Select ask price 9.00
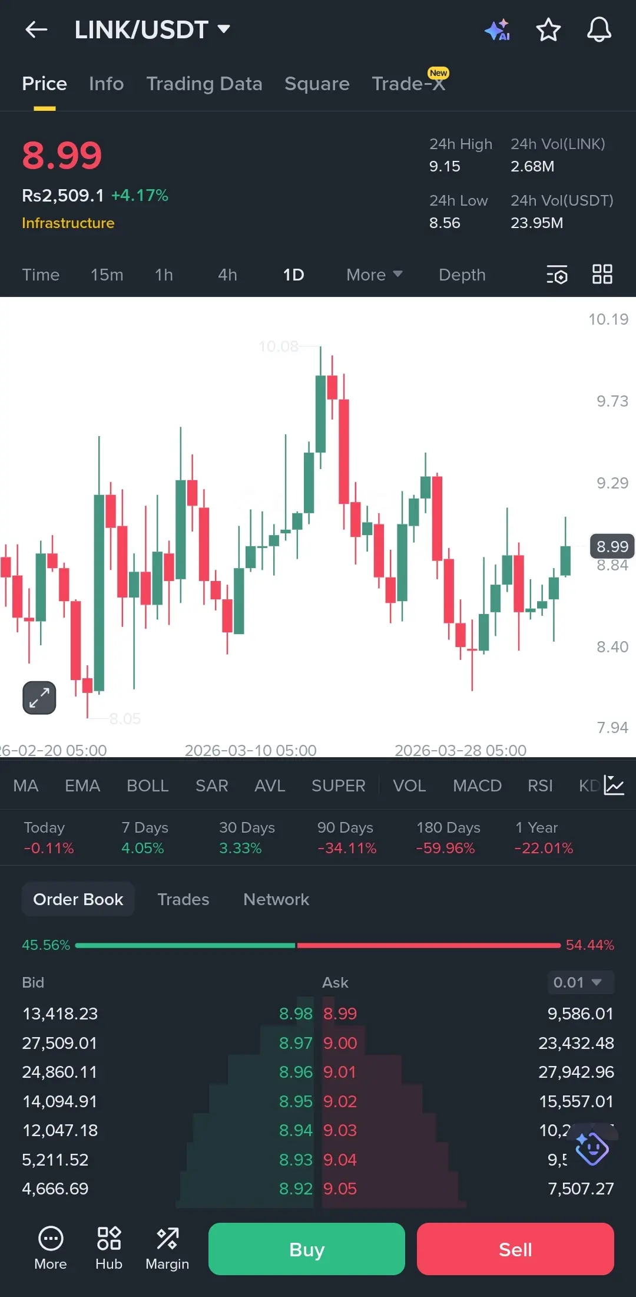This screenshot has width=636, height=1297. [x=340, y=1043]
